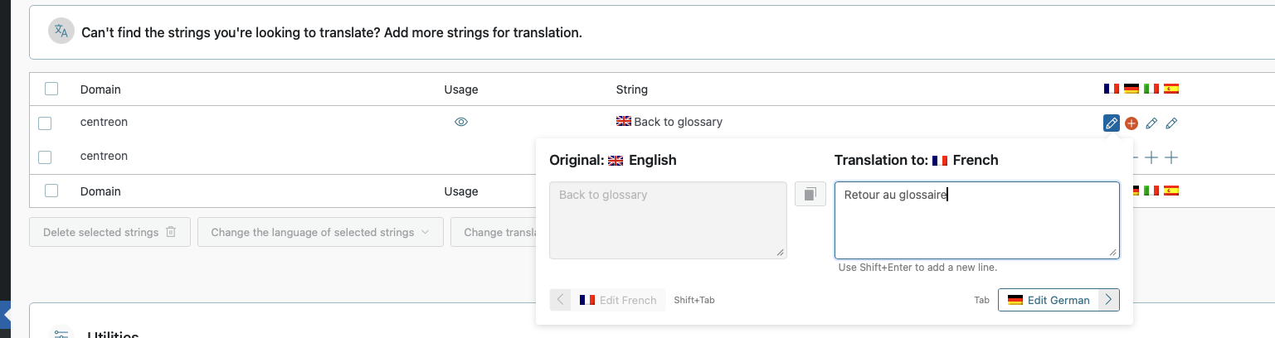Open the Utilities sliders icon
1275x338 pixels.
click(61, 334)
